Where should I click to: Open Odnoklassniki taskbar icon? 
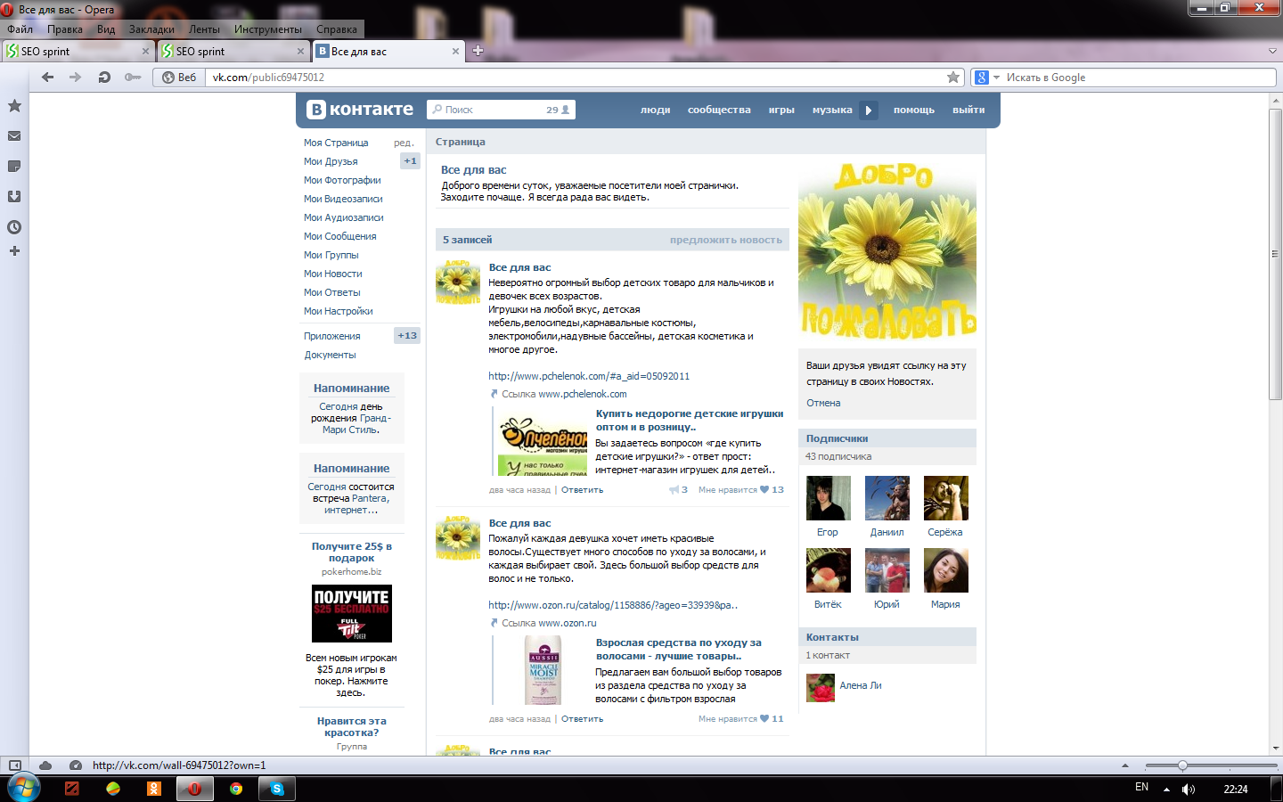click(154, 789)
